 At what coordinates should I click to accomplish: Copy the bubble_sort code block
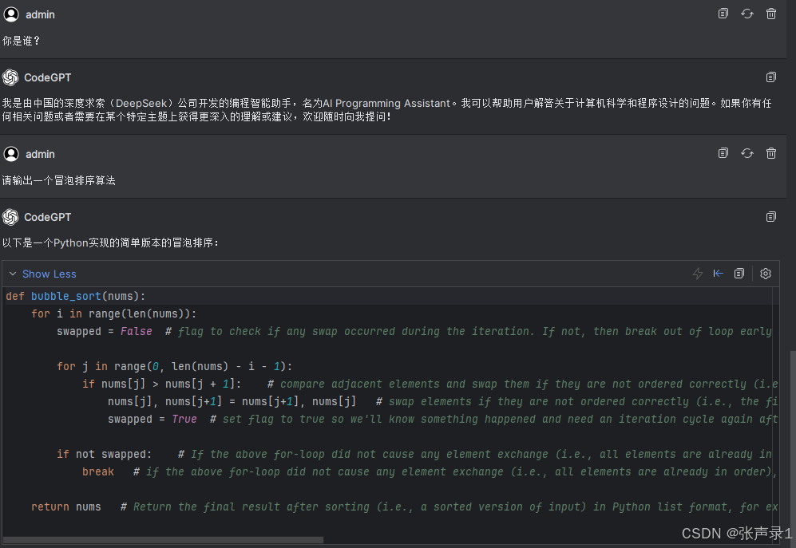click(x=739, y=274)
